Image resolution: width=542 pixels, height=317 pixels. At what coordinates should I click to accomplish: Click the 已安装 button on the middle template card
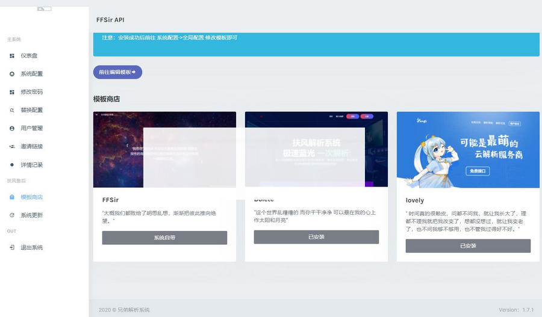pos(316,237)
